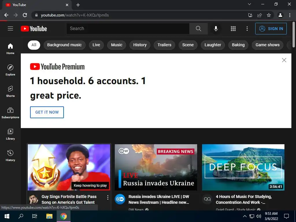Select the Baking filter chip

[x=238, y=45]
